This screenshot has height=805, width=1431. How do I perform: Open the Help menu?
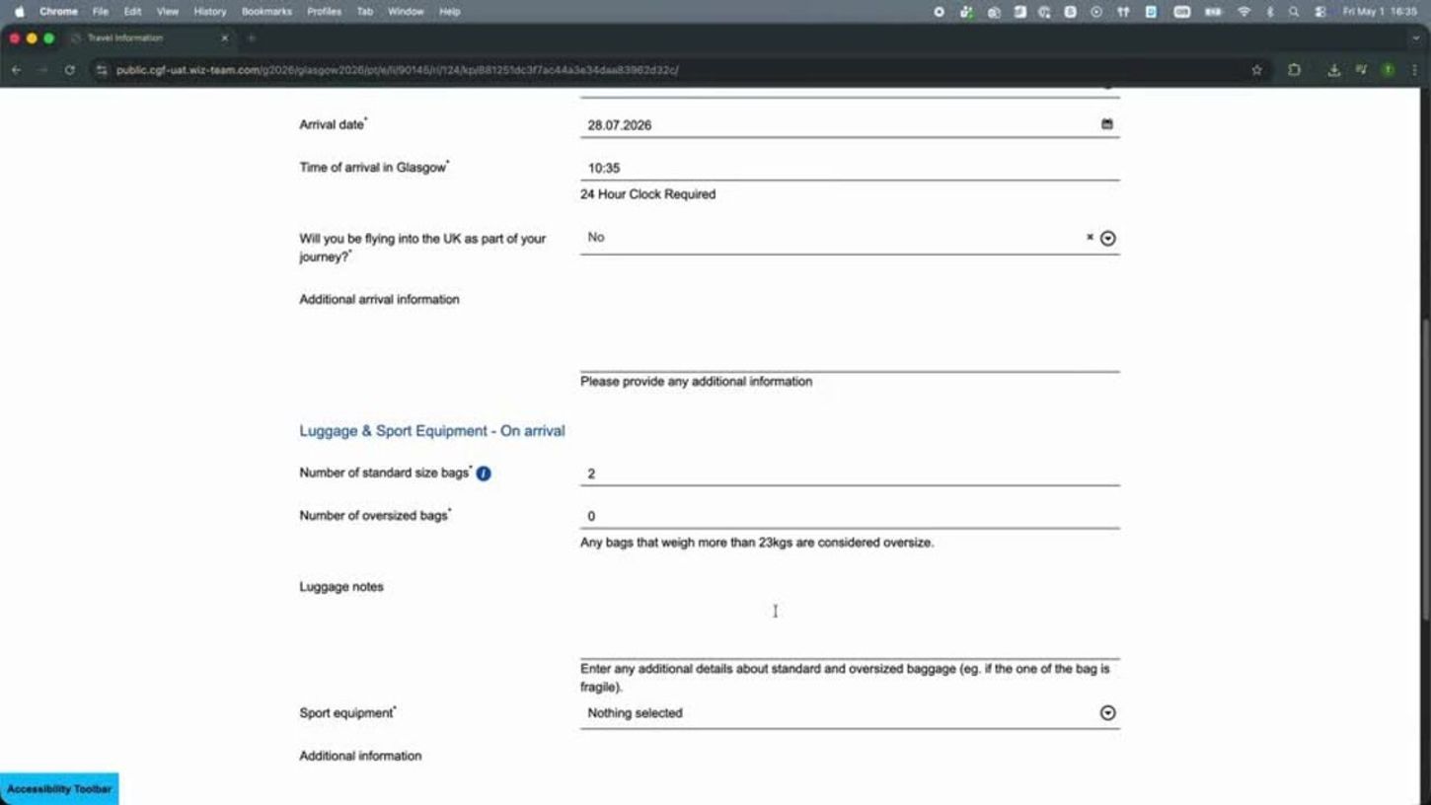point(449,12)
